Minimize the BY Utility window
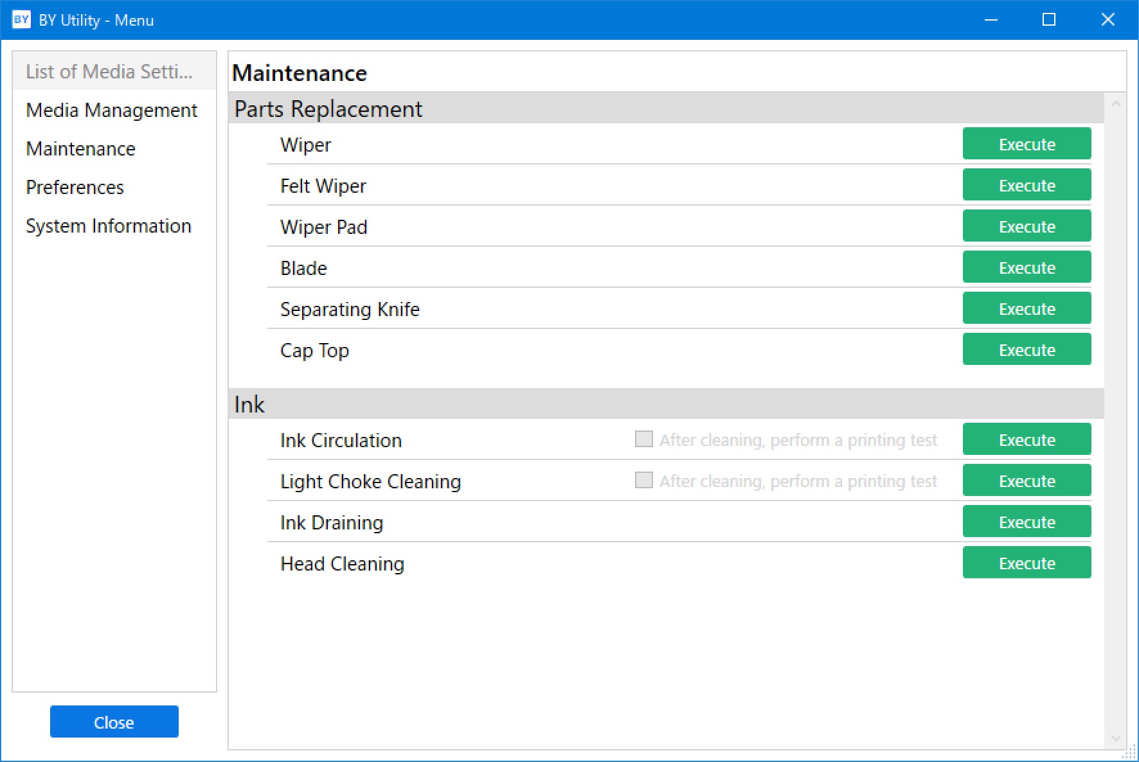 tap(991, 19)
